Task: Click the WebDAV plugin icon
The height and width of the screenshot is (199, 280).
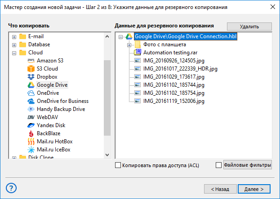Action: click(x=31, y=117)
